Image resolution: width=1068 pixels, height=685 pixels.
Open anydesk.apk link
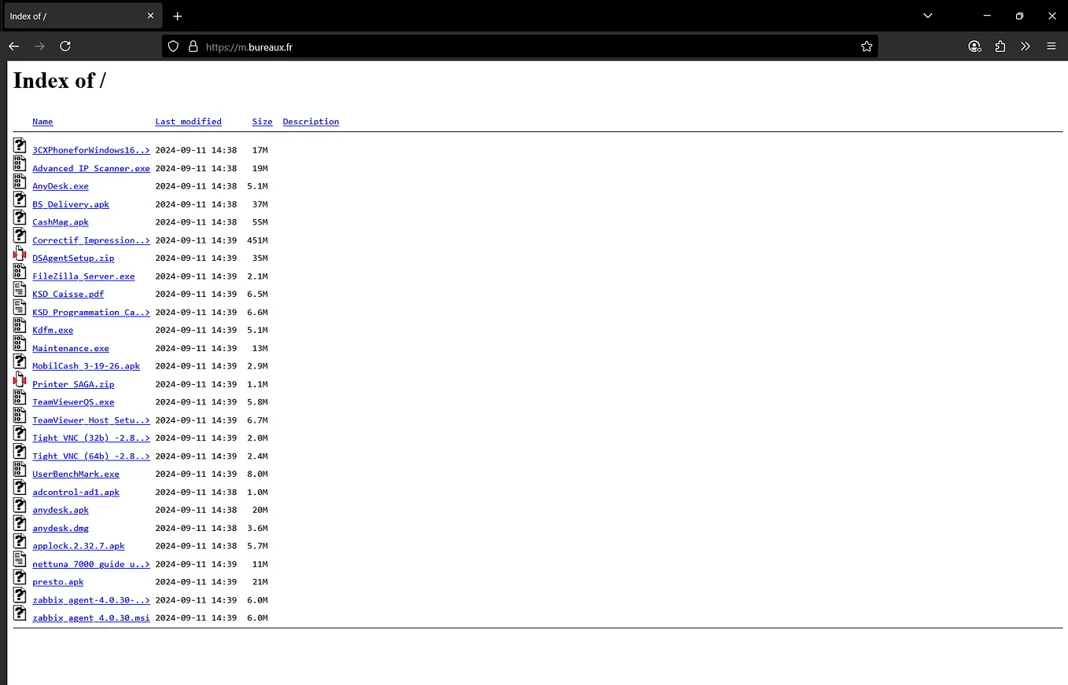[x=61, y=510]
